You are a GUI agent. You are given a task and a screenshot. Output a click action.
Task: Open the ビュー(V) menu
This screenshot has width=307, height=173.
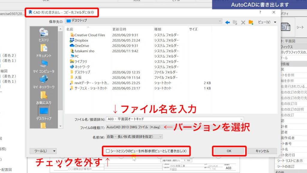tap(266, 21)
